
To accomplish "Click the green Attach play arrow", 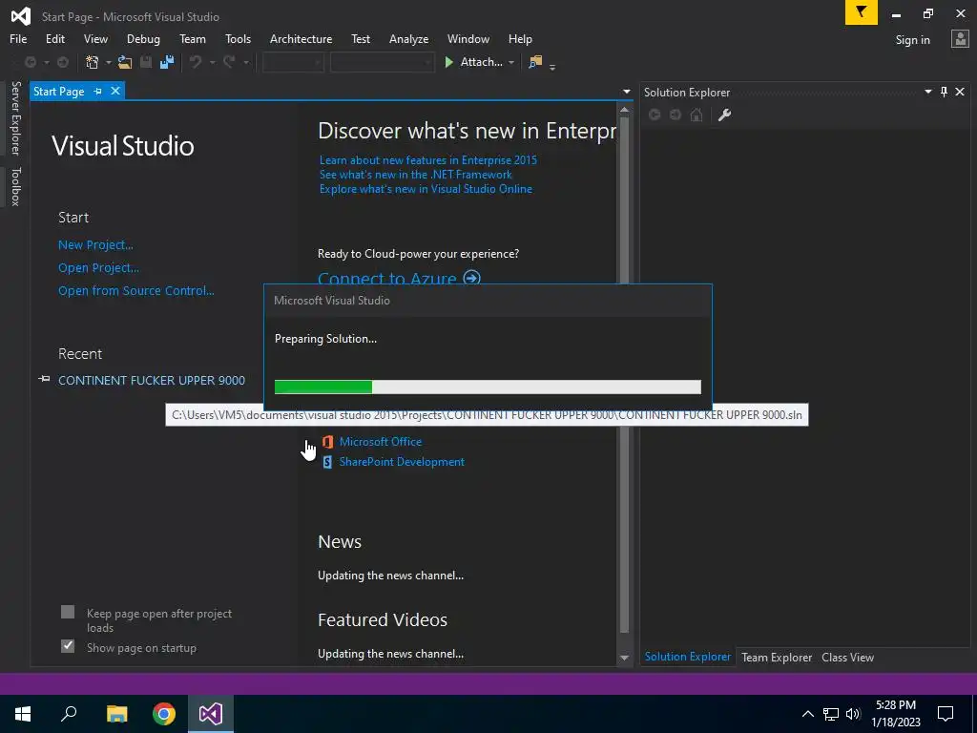I will coord(448,62).
